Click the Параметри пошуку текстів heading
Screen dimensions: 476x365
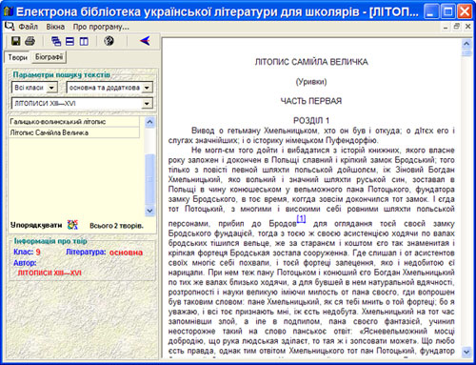(x=62, y=75)
